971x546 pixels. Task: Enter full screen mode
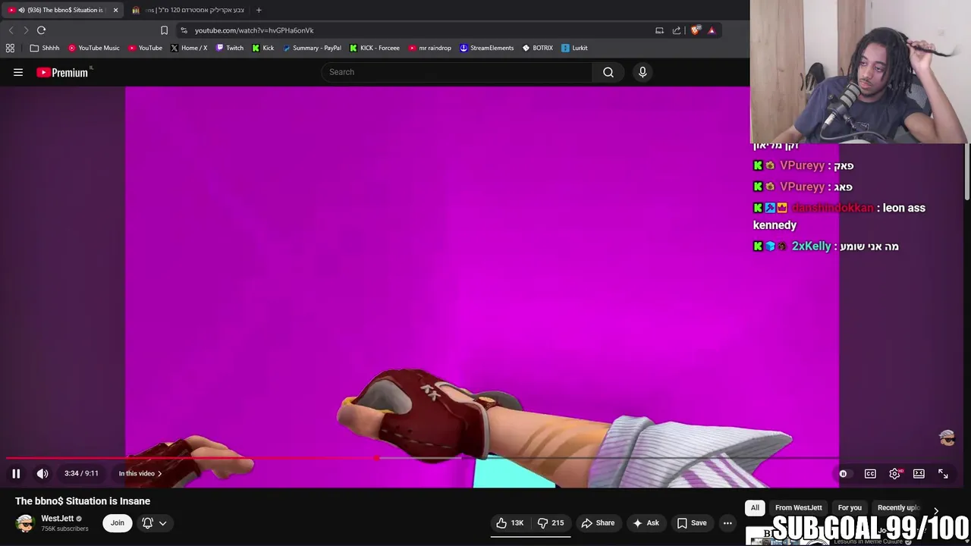[943, 473]
